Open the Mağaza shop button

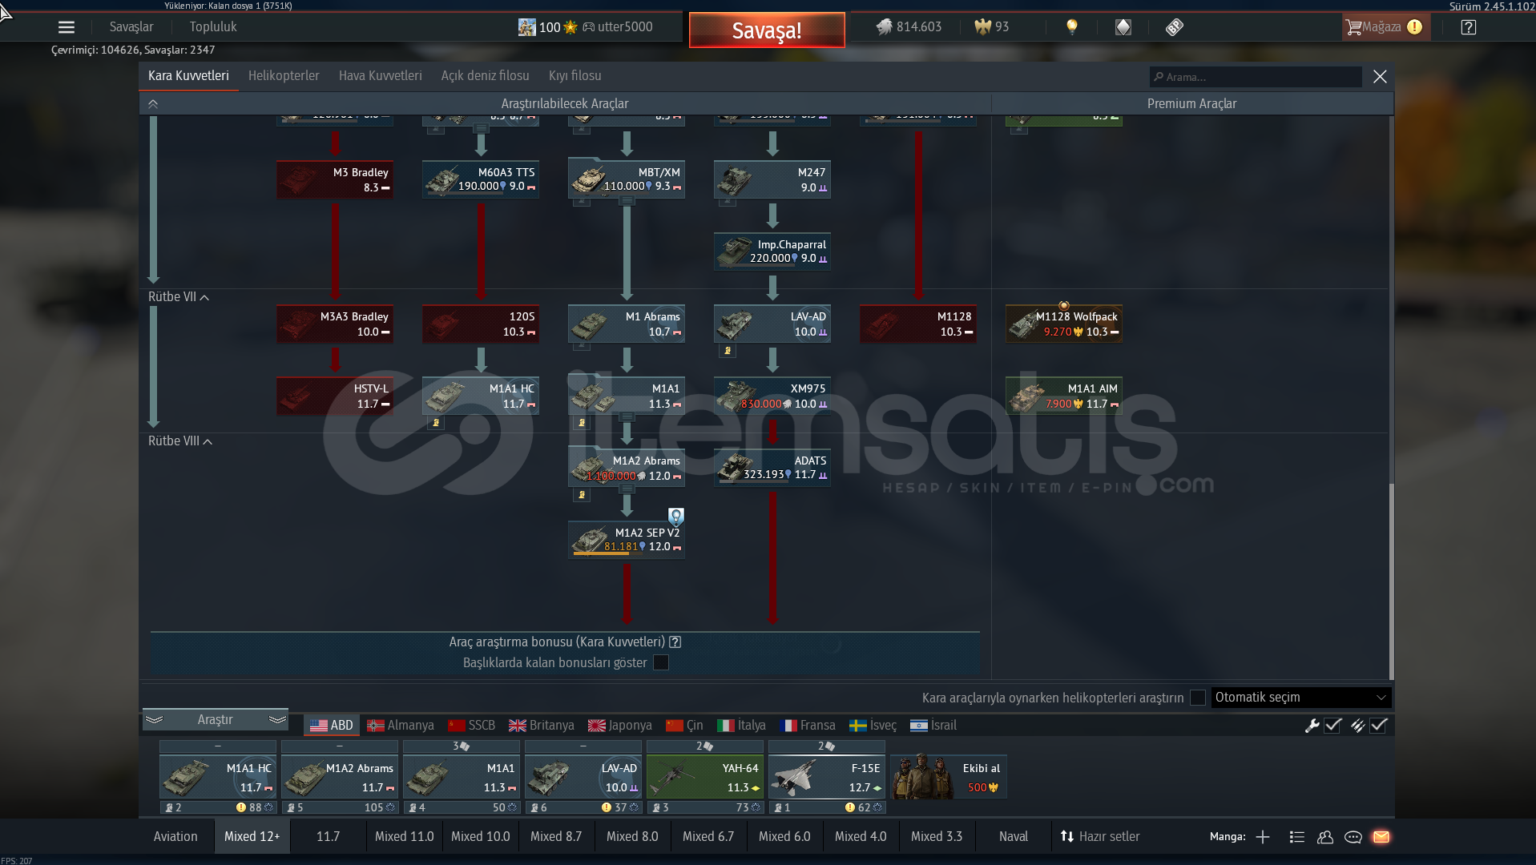[1386, 27]
